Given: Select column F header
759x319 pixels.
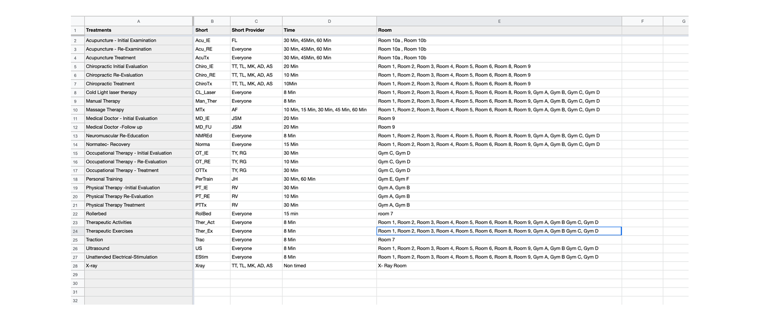Looking at the screenshot, I should pyautogui.click(x=642, y=21).
